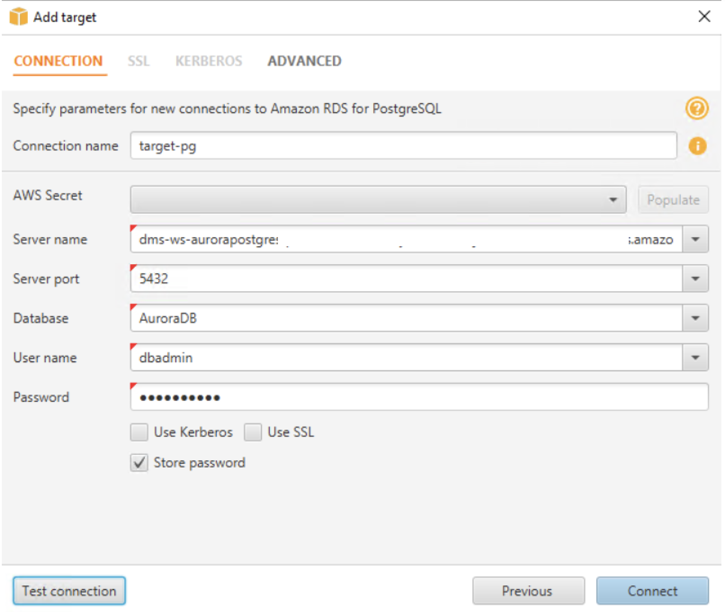Viewport: 725px width, 612px height.
Task: Uncheck the Store password checkbox
Action: [x=139, y=463]
